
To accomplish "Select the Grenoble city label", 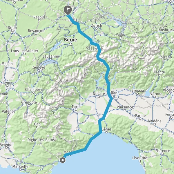I will 29,102.
